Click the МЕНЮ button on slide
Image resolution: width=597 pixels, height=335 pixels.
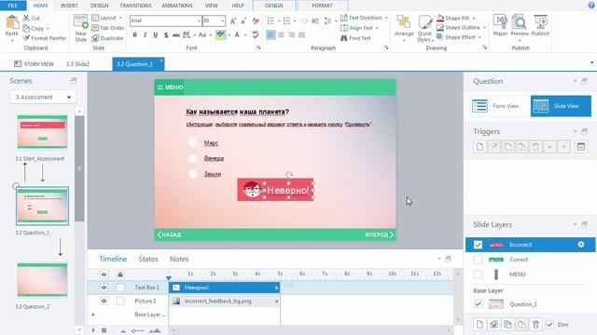coord(170,87)
